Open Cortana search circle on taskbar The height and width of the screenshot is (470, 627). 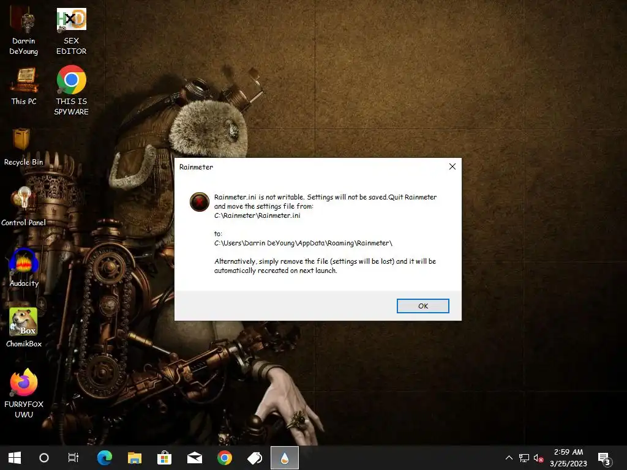click(x=44, y=458)
